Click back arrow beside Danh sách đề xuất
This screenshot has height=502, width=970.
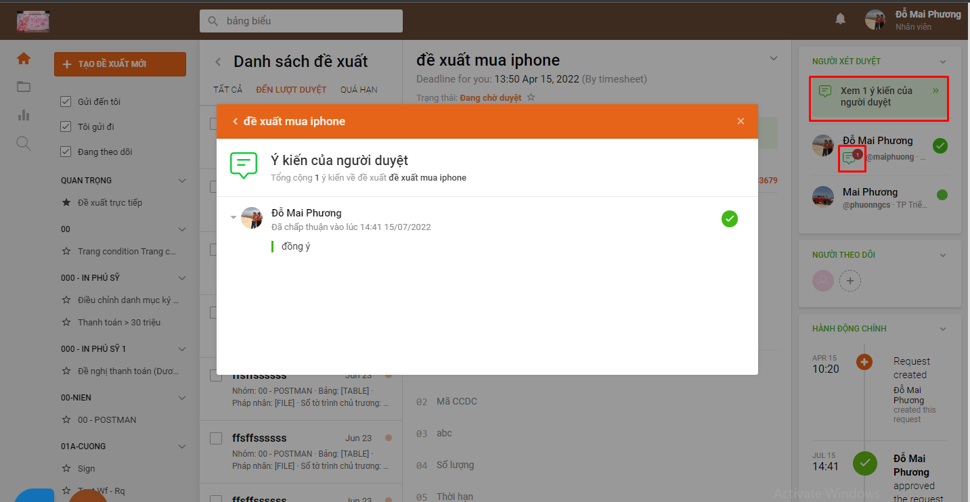click(218, 62)
